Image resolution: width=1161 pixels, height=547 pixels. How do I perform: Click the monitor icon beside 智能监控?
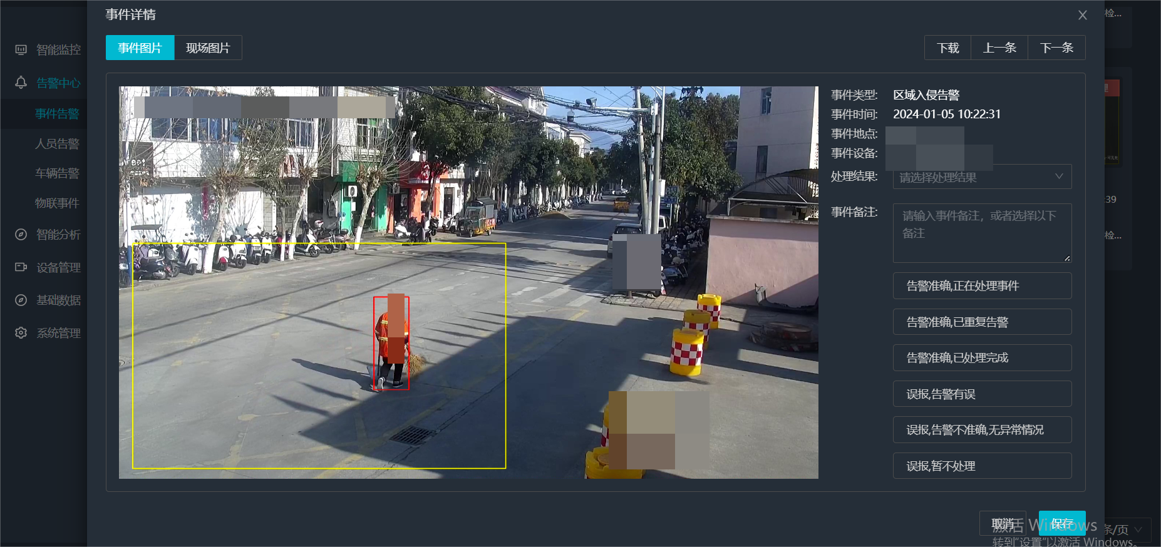pos(21,49)
